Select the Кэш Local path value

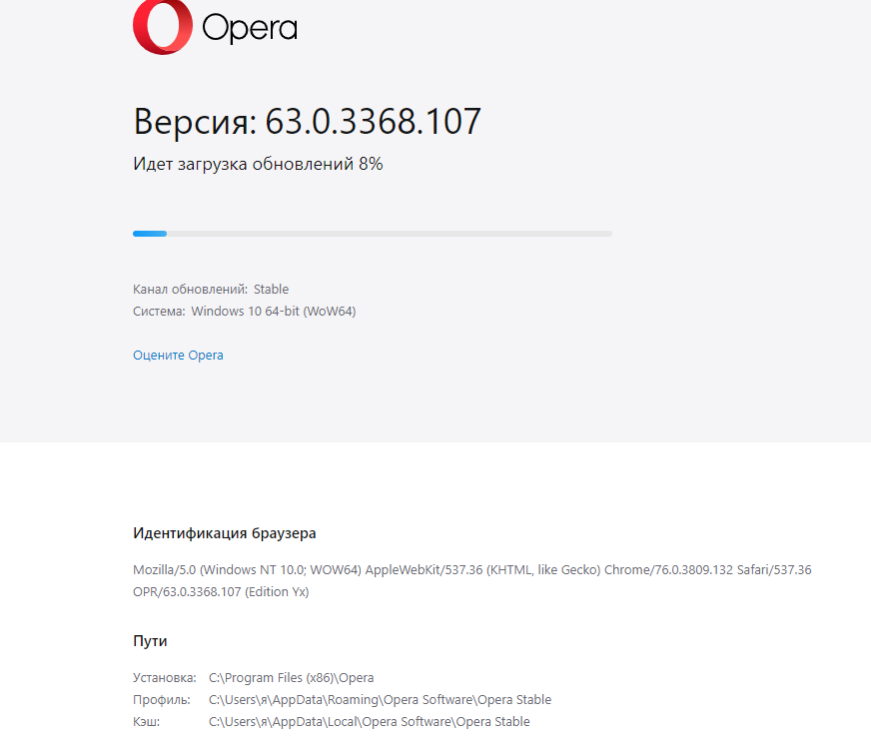coord(370,722)
